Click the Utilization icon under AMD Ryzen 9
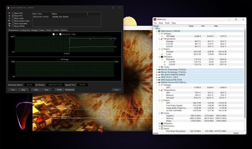252x149 pixels. point(162,57)
